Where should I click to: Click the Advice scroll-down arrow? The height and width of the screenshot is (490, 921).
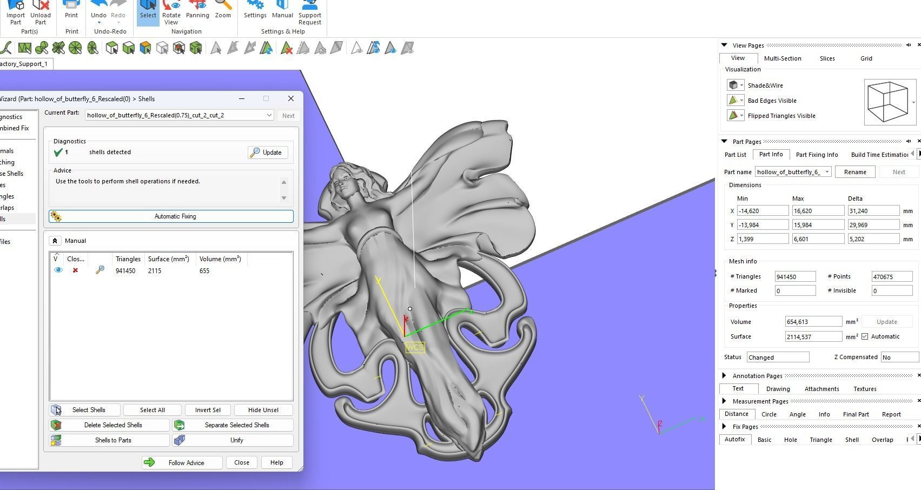tap(284, 198)
